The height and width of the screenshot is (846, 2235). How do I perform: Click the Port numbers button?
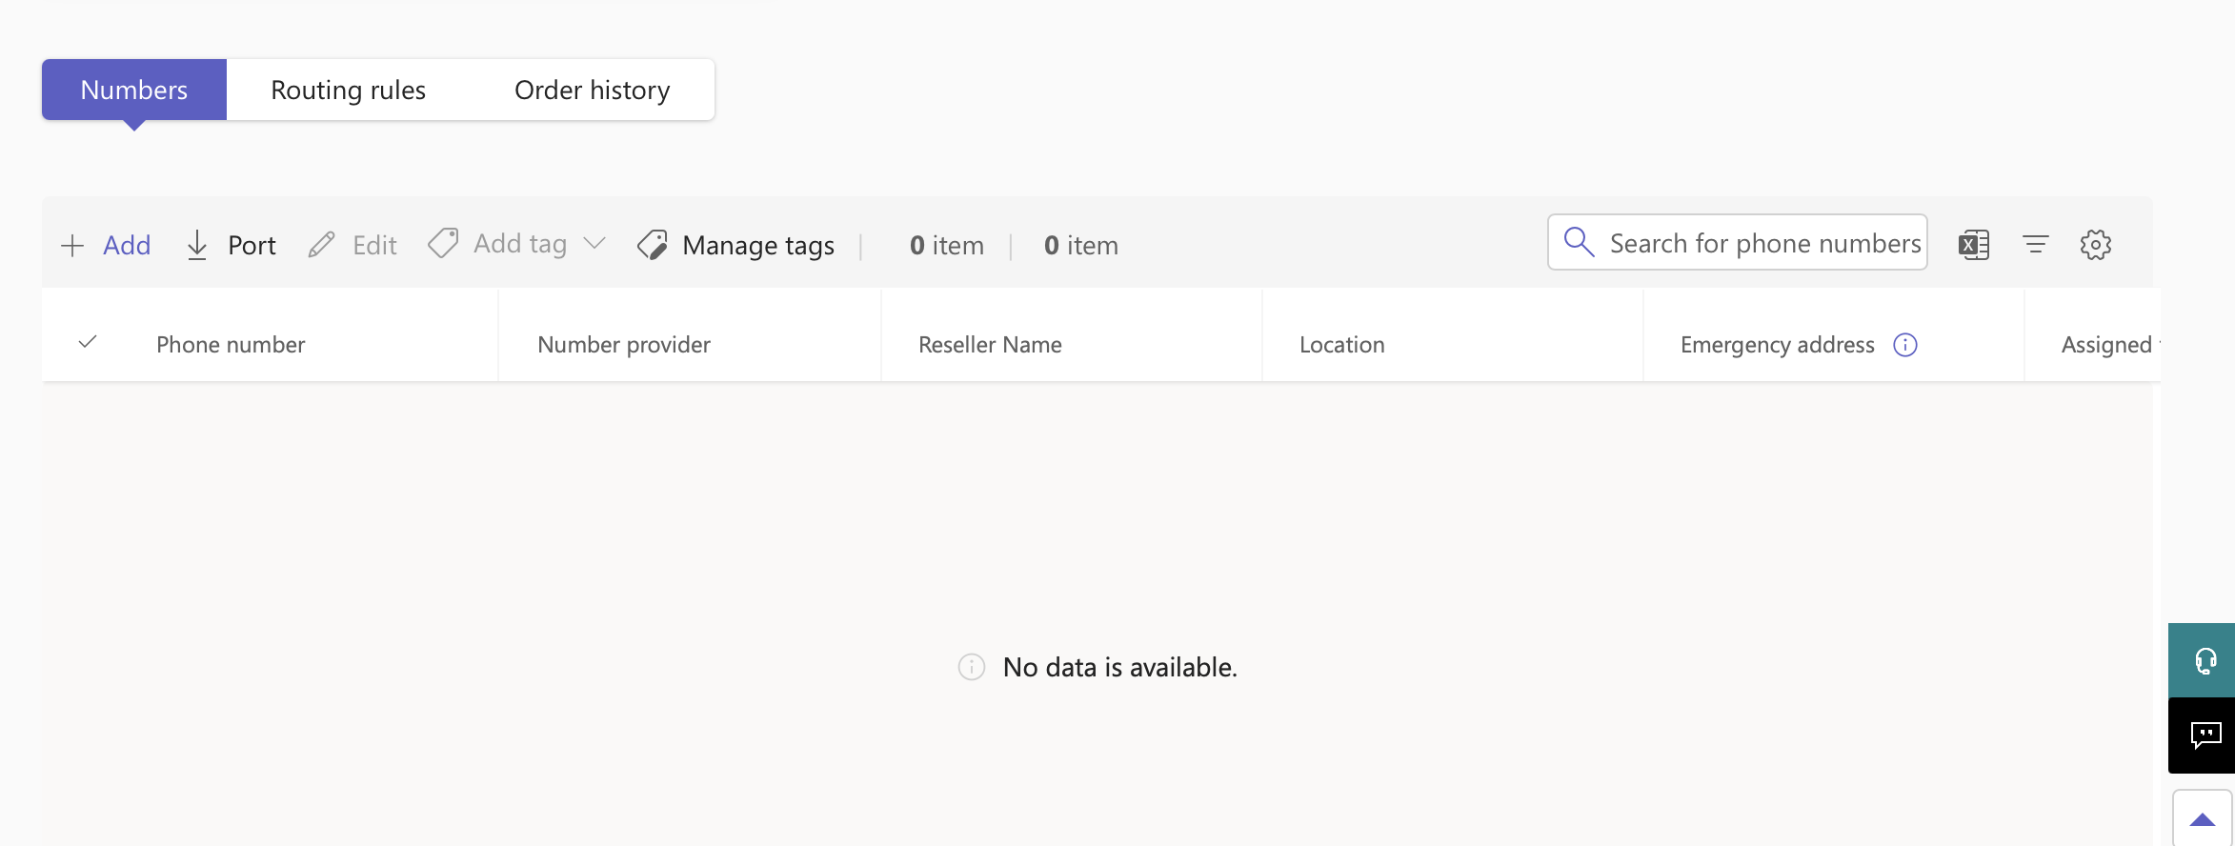pyautogui.click(x=231, y=245)
